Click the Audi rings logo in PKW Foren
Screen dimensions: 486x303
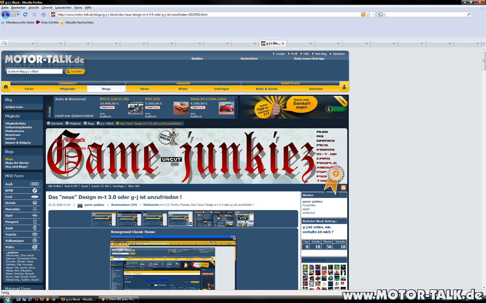pos(35,184)
